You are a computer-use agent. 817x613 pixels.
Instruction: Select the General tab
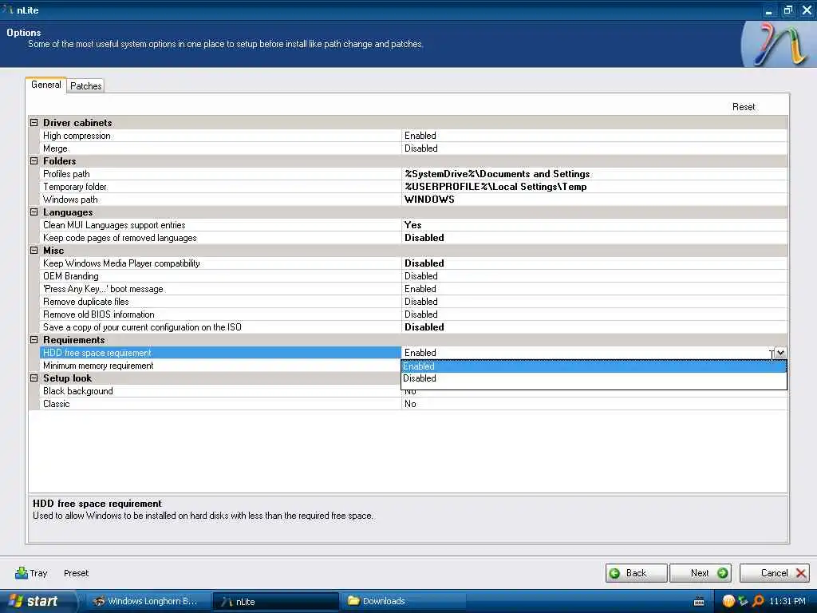pos(45,85)
